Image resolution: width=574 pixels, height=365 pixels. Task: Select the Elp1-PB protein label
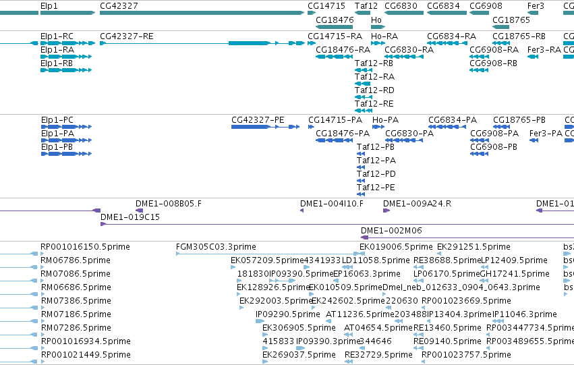click(x=57, y=147)
